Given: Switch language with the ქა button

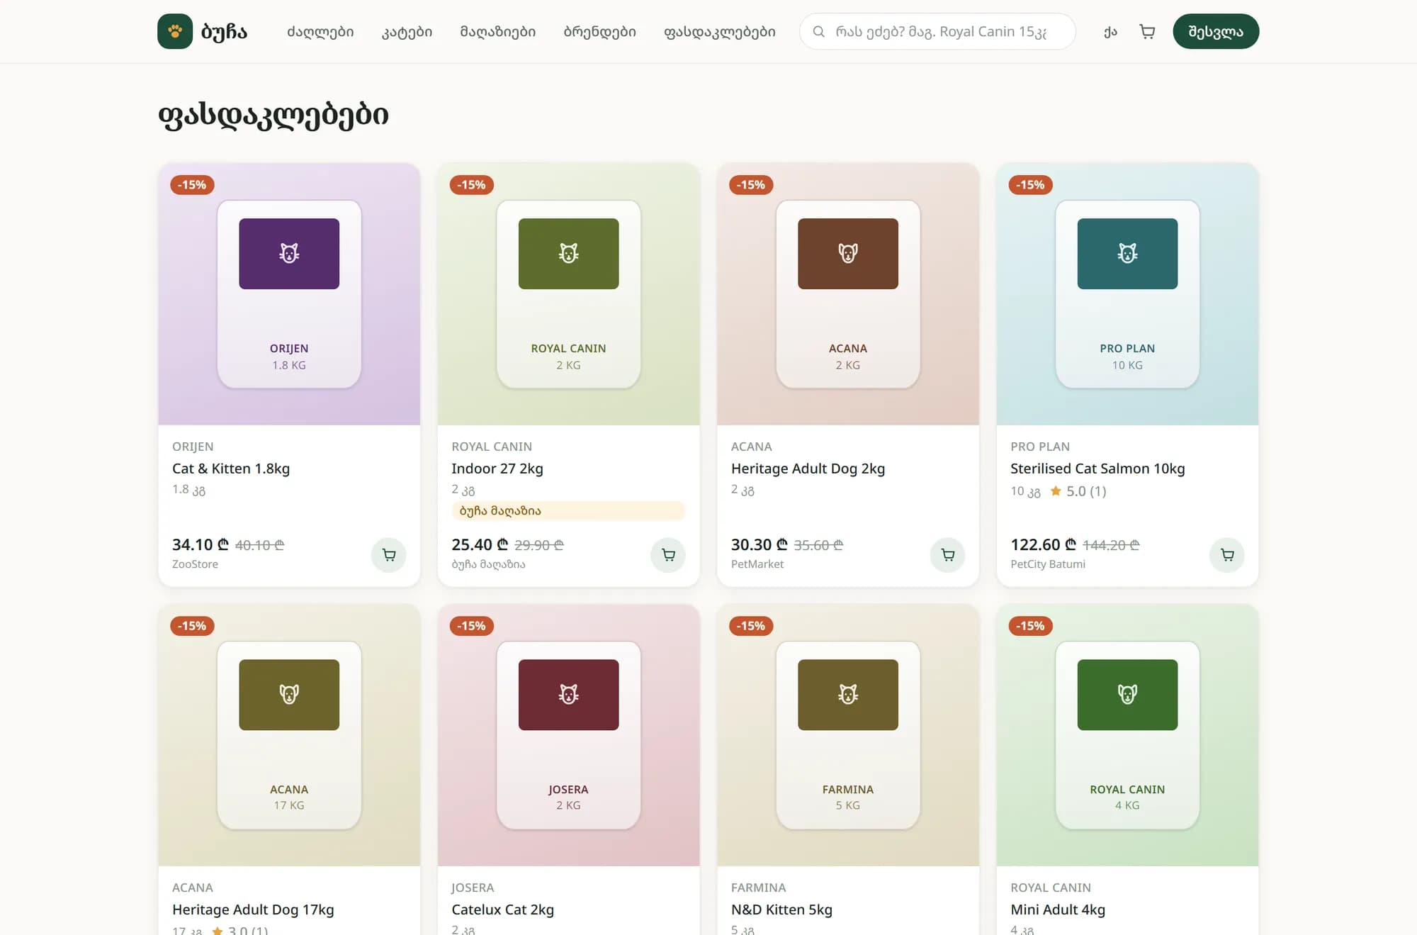Looking at the screenshot, I should 1110,31.
